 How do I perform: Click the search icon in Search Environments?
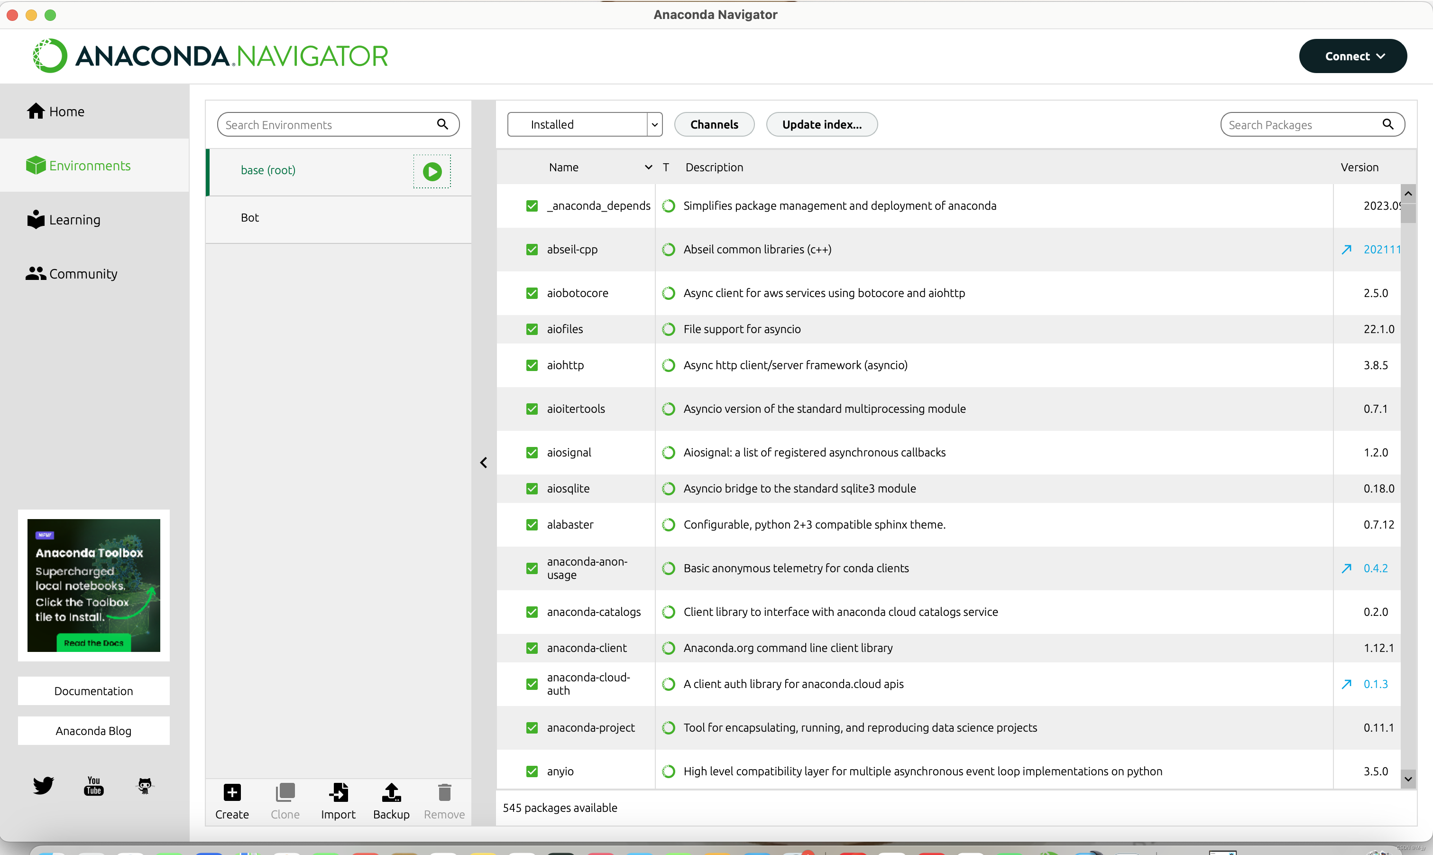tap(442, 124)
